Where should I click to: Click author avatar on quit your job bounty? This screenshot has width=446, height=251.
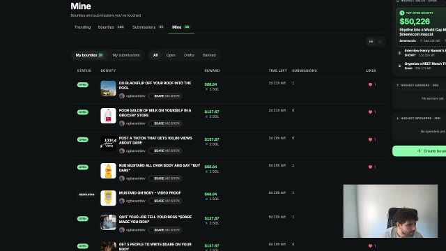122,230
